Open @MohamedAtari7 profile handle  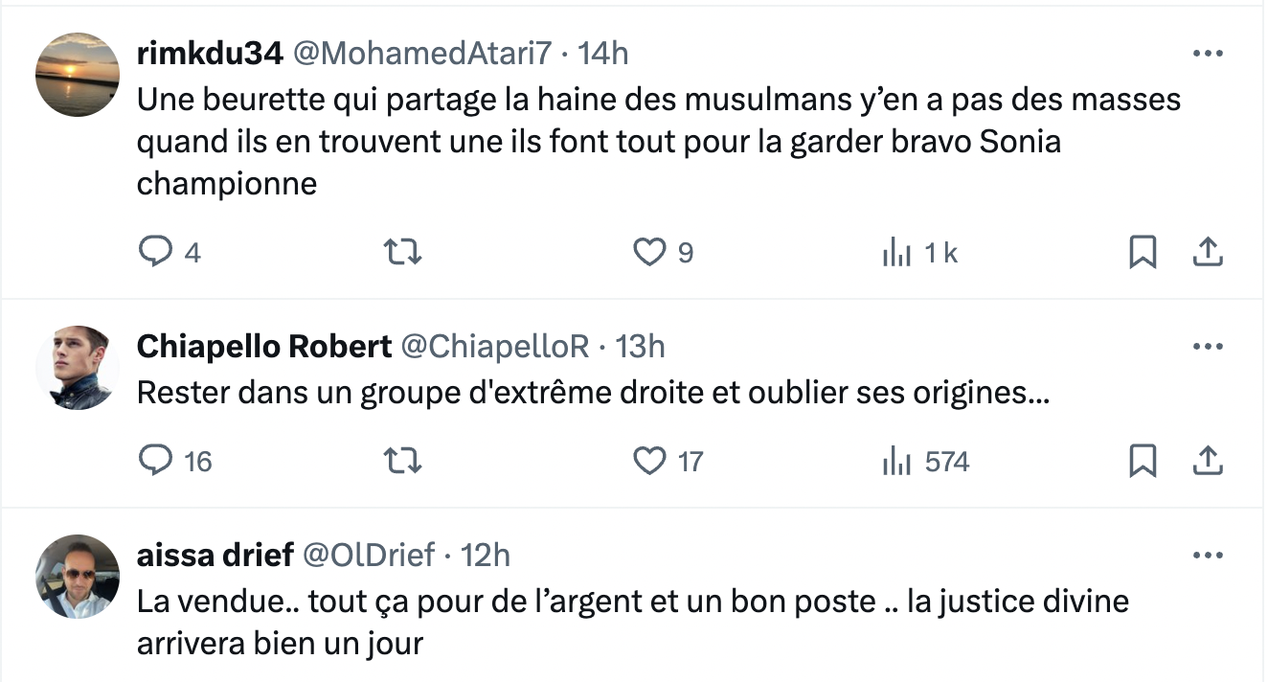(x=421, y=54)
